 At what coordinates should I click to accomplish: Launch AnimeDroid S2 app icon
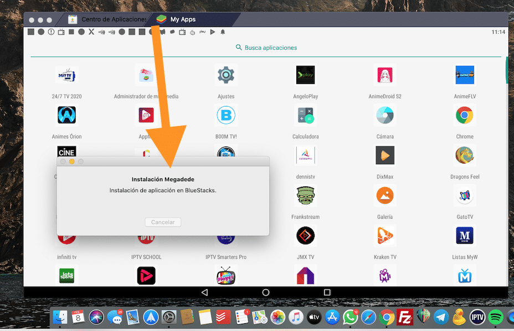pyautogui.click(x=385, y=75)
